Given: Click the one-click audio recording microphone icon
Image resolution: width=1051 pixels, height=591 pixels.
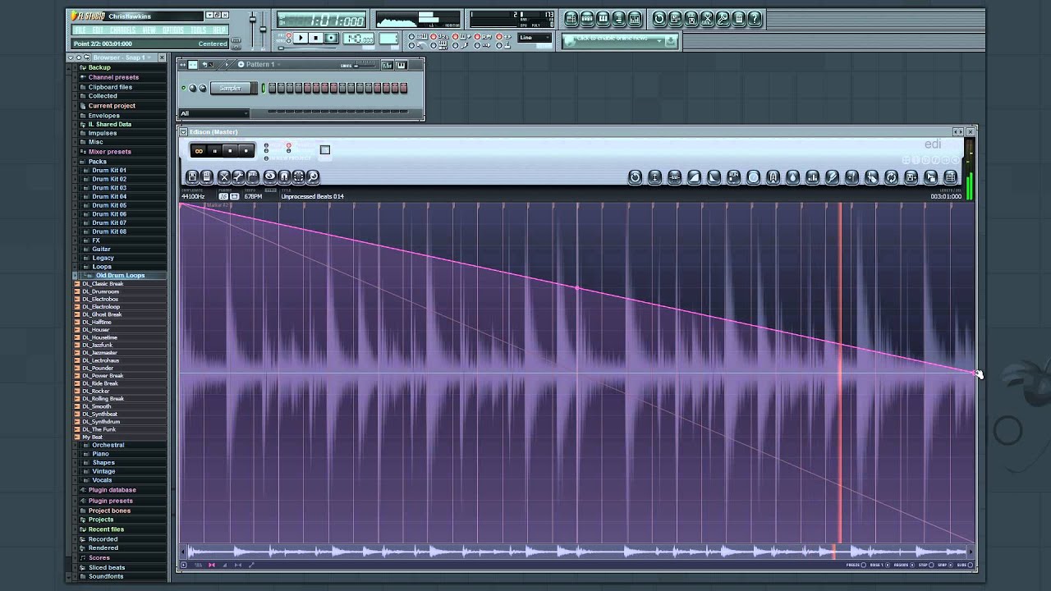Looking at the screenshot, I should click(723, 18).
